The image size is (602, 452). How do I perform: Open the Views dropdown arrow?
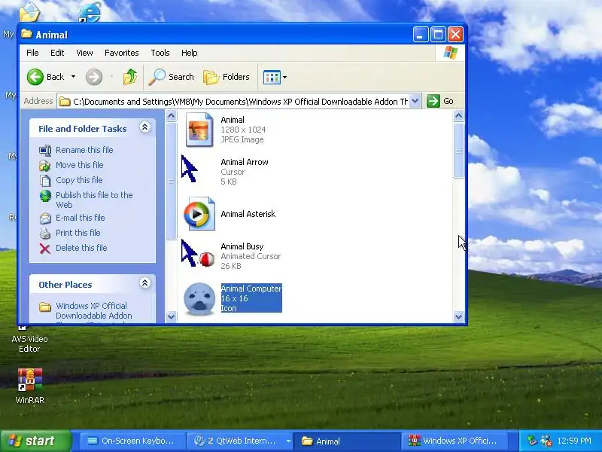[x=285, y=78]
